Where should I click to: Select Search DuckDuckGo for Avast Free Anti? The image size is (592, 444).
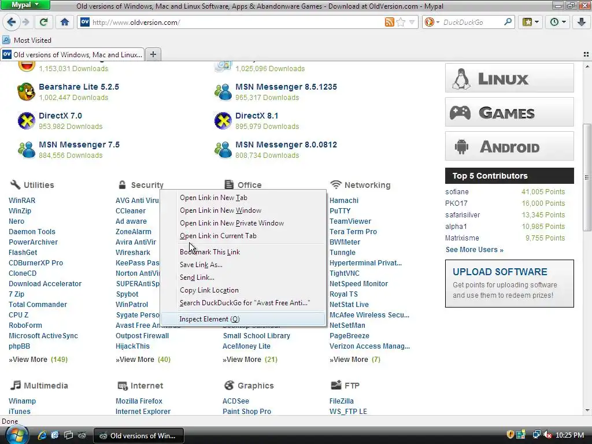coord(243,303)
